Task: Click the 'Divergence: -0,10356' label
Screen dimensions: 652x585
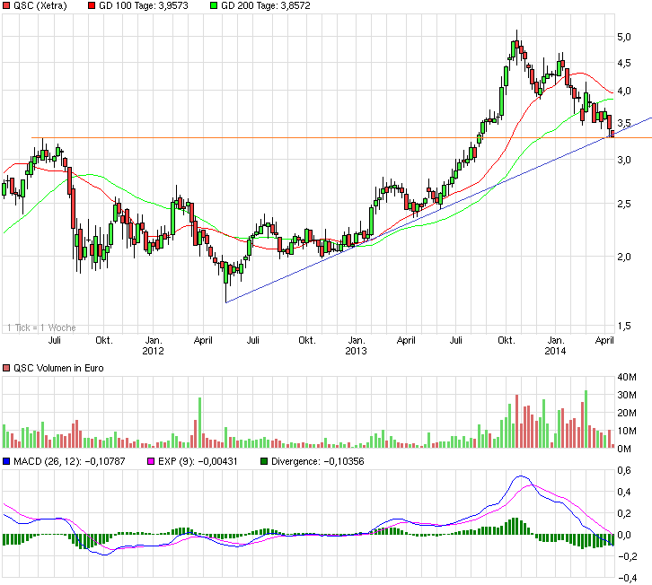Action: [318, 461]
